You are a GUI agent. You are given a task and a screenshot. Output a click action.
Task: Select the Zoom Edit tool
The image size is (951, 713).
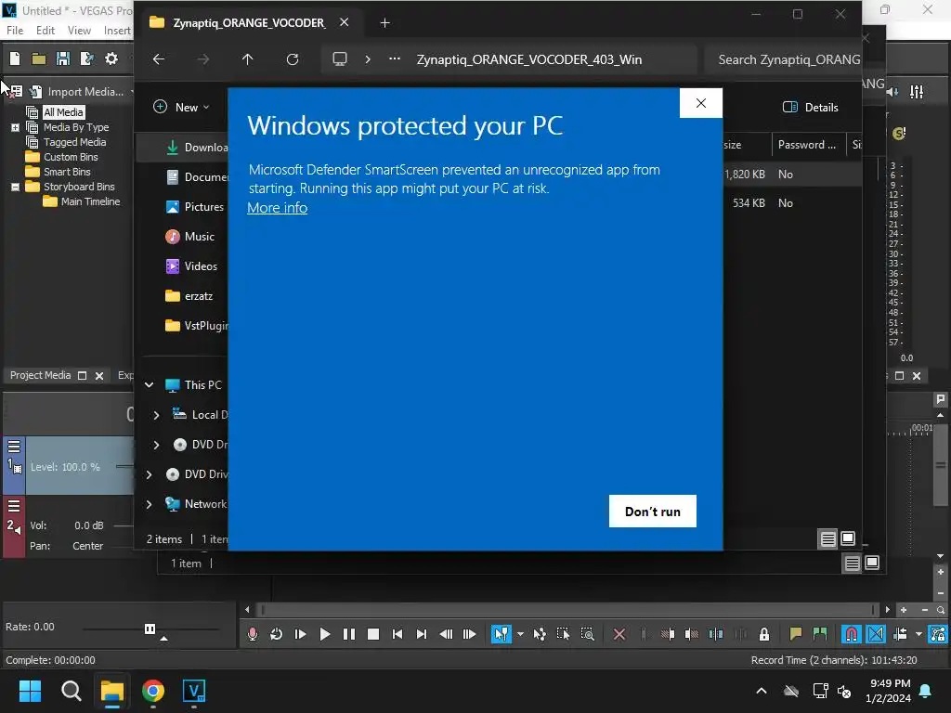pos(587,634)
